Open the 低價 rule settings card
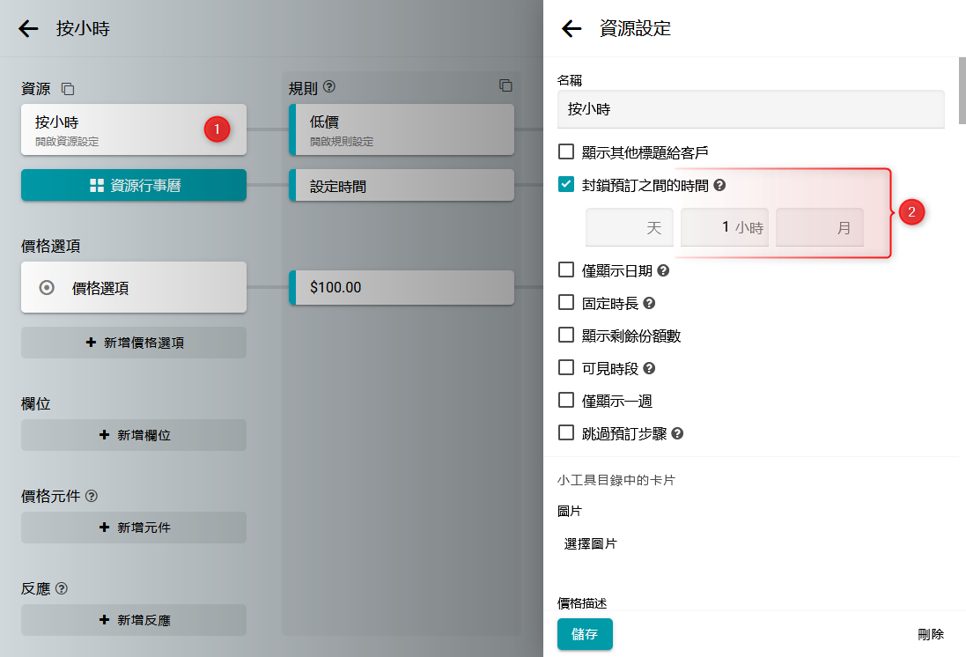Screen dimensions: 966x657 tap(402, 129)
